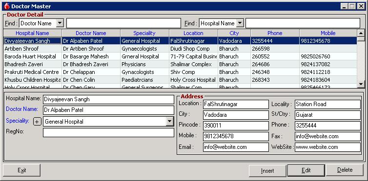368x181 pixels.
Task: Click mobile number 9824183604 cell
Action: click(328, 80)
